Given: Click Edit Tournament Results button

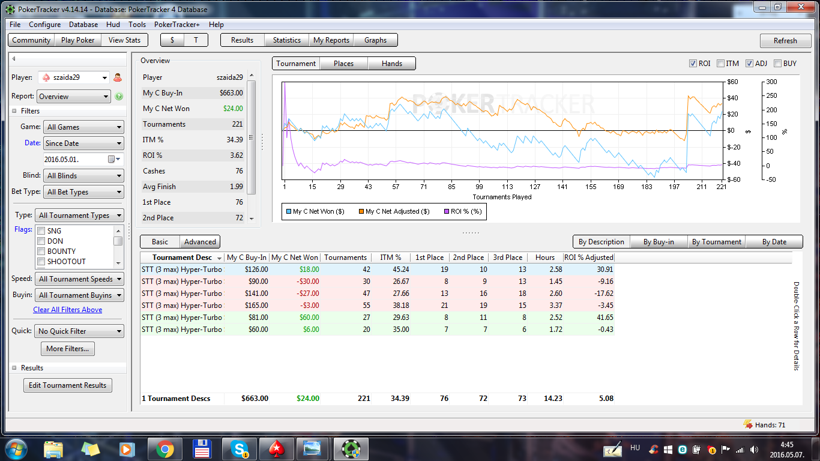Looking at the screenshot, I should 67,385.
